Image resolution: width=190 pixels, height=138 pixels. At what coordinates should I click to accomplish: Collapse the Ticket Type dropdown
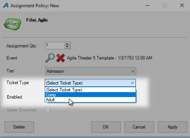(90, 83)
